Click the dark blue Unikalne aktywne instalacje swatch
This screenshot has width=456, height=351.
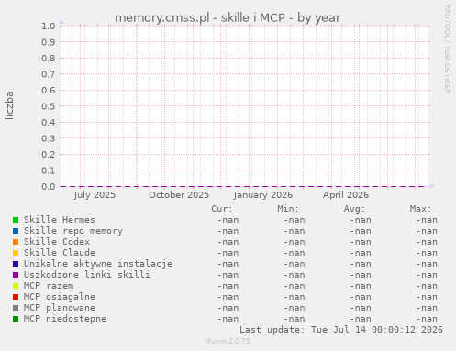(x=16, y=264)
